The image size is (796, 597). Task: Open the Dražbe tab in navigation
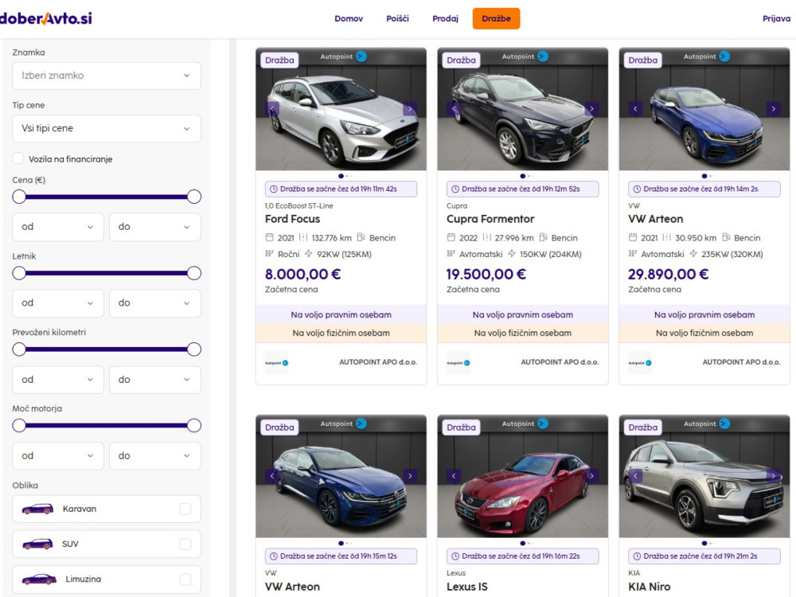tap(496, 18)
